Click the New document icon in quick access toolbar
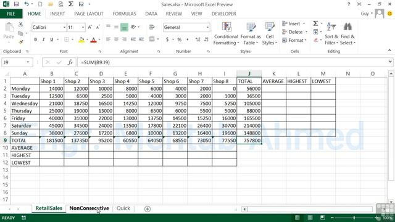Screen dimensions: 395x222 coord(40,4)
